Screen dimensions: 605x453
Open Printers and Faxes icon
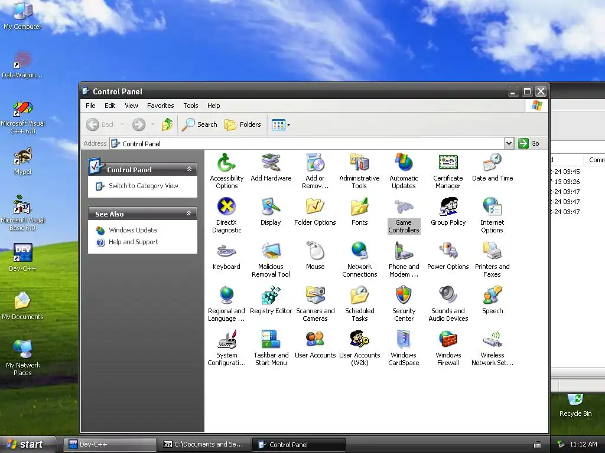pyautogui.click(x=492, y=260)
